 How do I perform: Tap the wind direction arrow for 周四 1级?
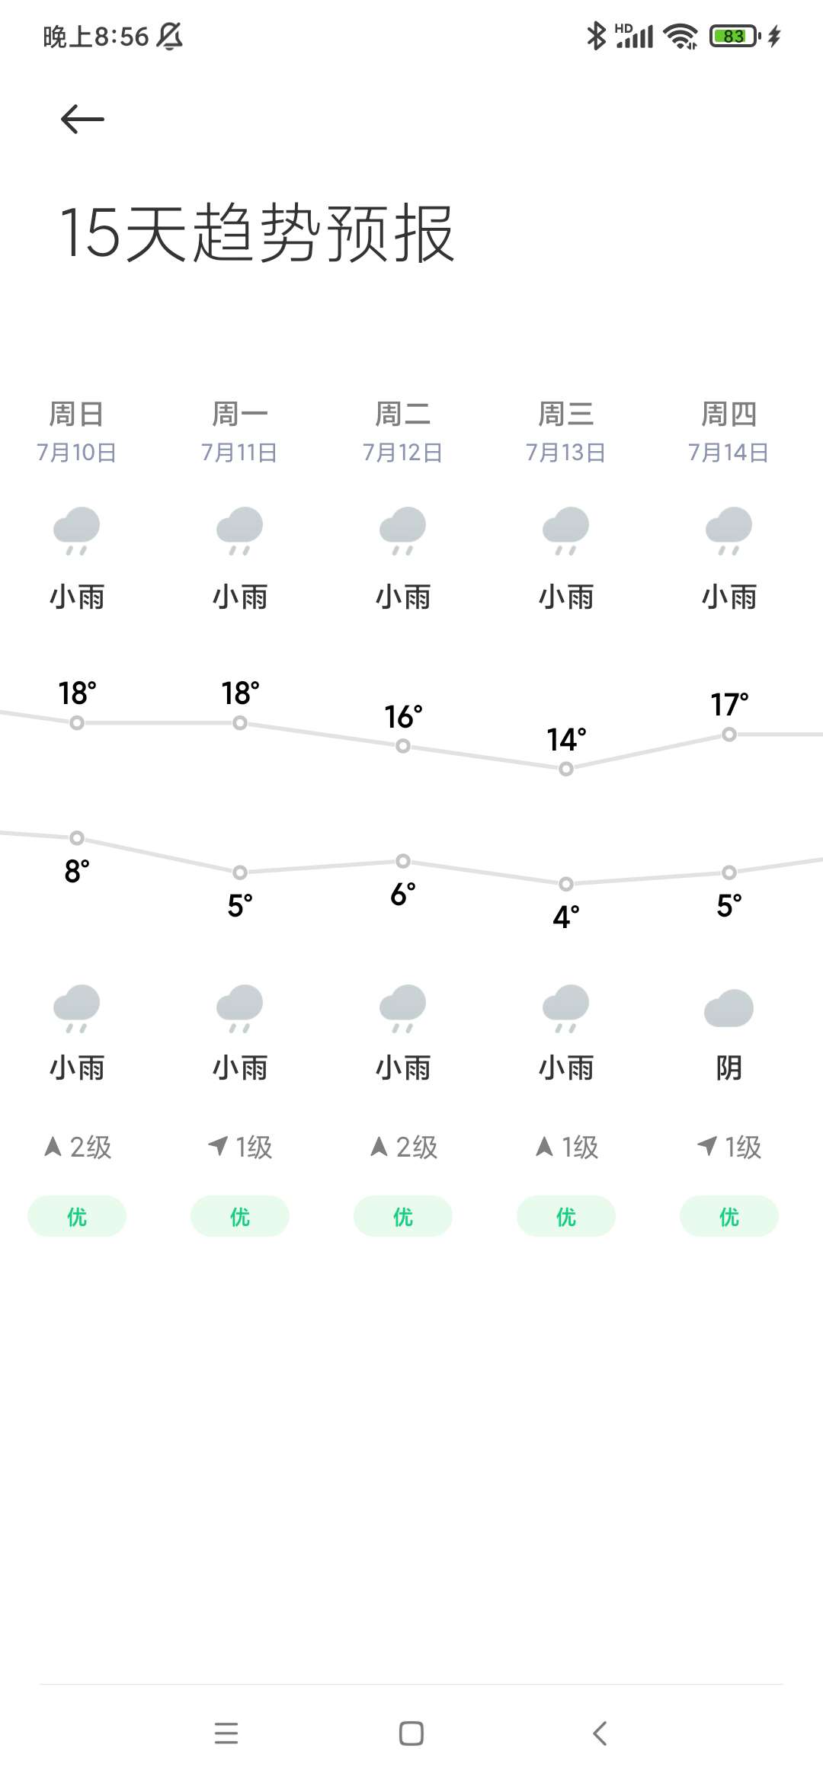point(707,1145)
